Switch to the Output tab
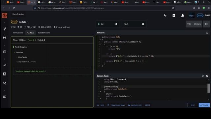Screen dimensions: 211x119 pos(31,33)
